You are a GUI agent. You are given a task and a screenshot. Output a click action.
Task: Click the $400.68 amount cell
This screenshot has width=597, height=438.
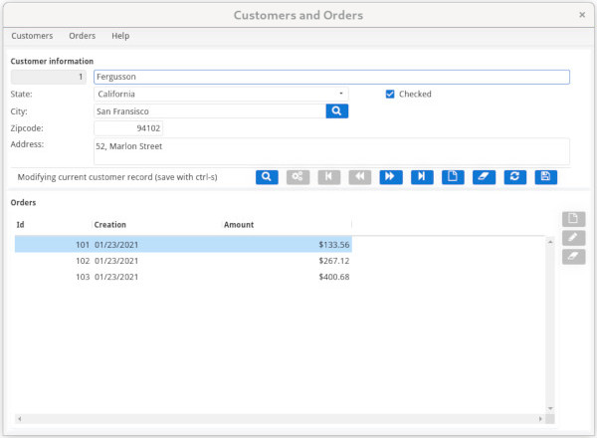click(x=334, y=277)
